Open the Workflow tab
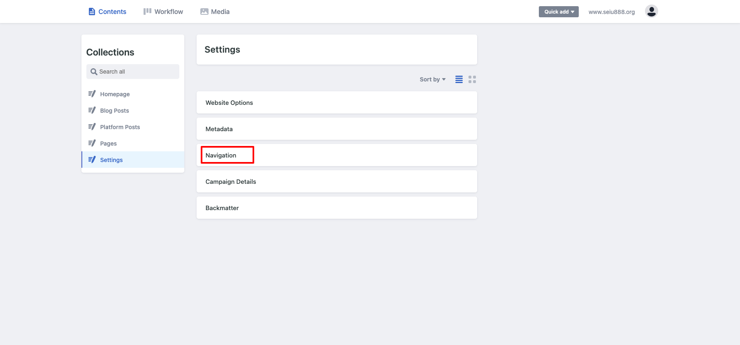The height and width of the screenshot is (345, 740). point(163,12)
